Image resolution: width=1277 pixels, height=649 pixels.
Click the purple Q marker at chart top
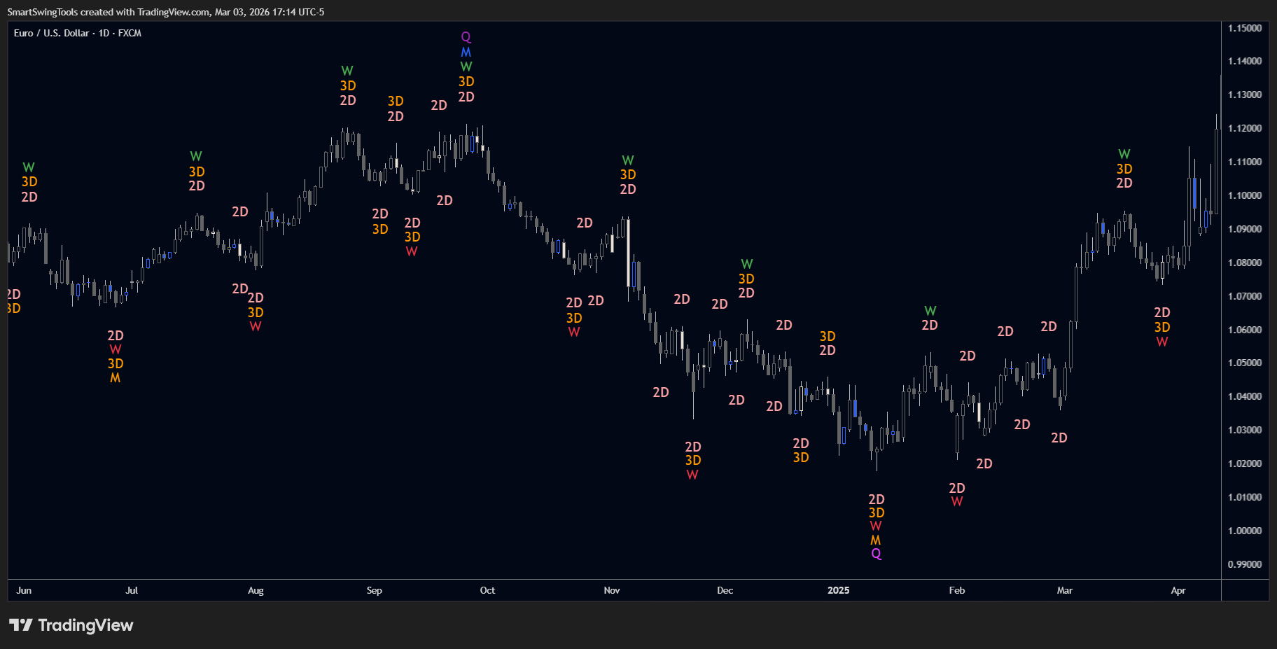466,37
